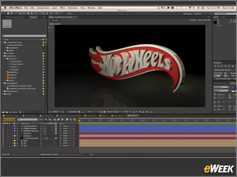
Task: Hide the Letters Outlines layer
Action: tap(3, 126)
